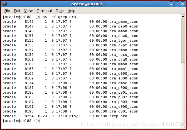Image resolution: width=187 pixels, height=130 pixels.
Task: Click PID 8153 in the process list
Action: tap(29, 41)
